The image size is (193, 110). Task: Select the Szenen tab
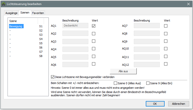coord(25,13)
